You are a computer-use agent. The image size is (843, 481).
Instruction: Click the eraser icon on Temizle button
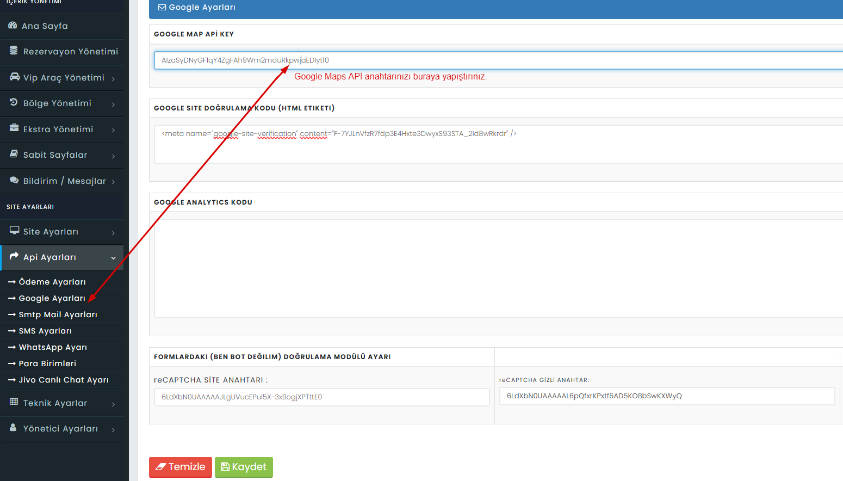coord(160,467)
